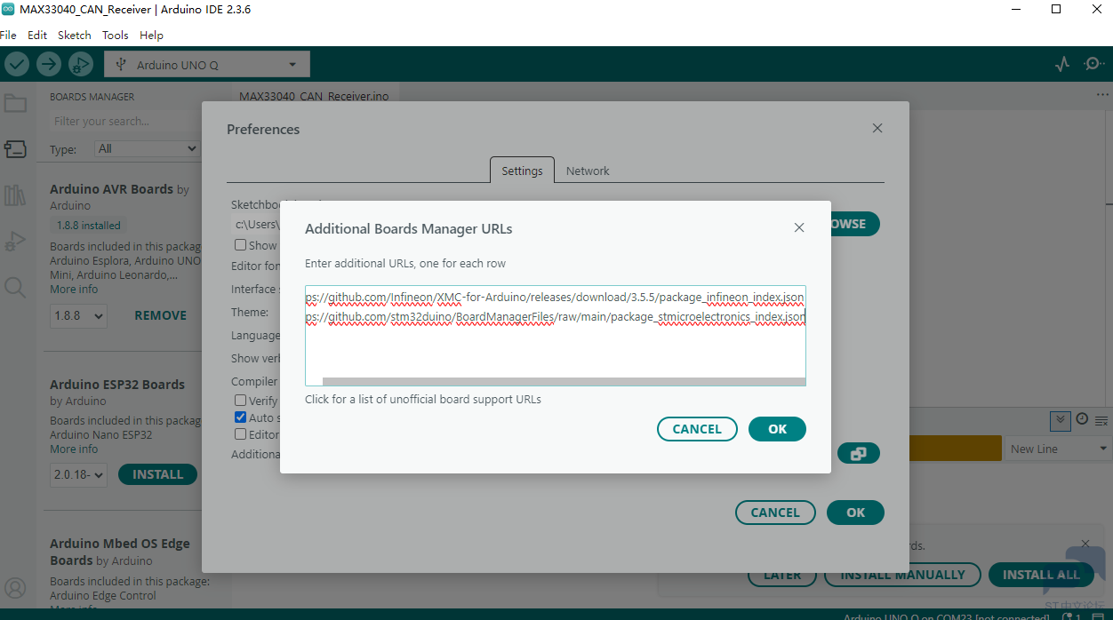Toggle autoscroll icon in the serial monitor

click(x=1060, y=419)
